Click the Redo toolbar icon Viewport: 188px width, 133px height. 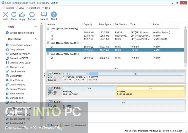(x=14, y=15)
